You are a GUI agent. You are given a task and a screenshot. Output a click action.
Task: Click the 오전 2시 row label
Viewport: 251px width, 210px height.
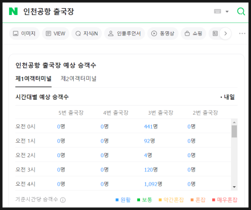point(25,155)
